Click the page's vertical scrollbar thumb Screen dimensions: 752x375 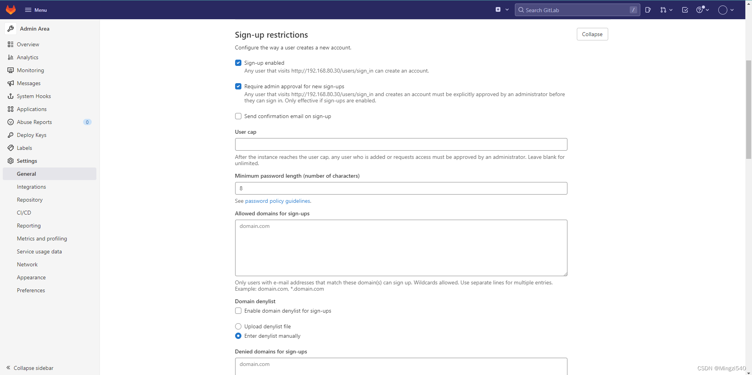coord(748,110)
